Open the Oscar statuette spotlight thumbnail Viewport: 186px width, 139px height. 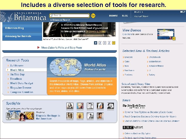click(80, 116)
